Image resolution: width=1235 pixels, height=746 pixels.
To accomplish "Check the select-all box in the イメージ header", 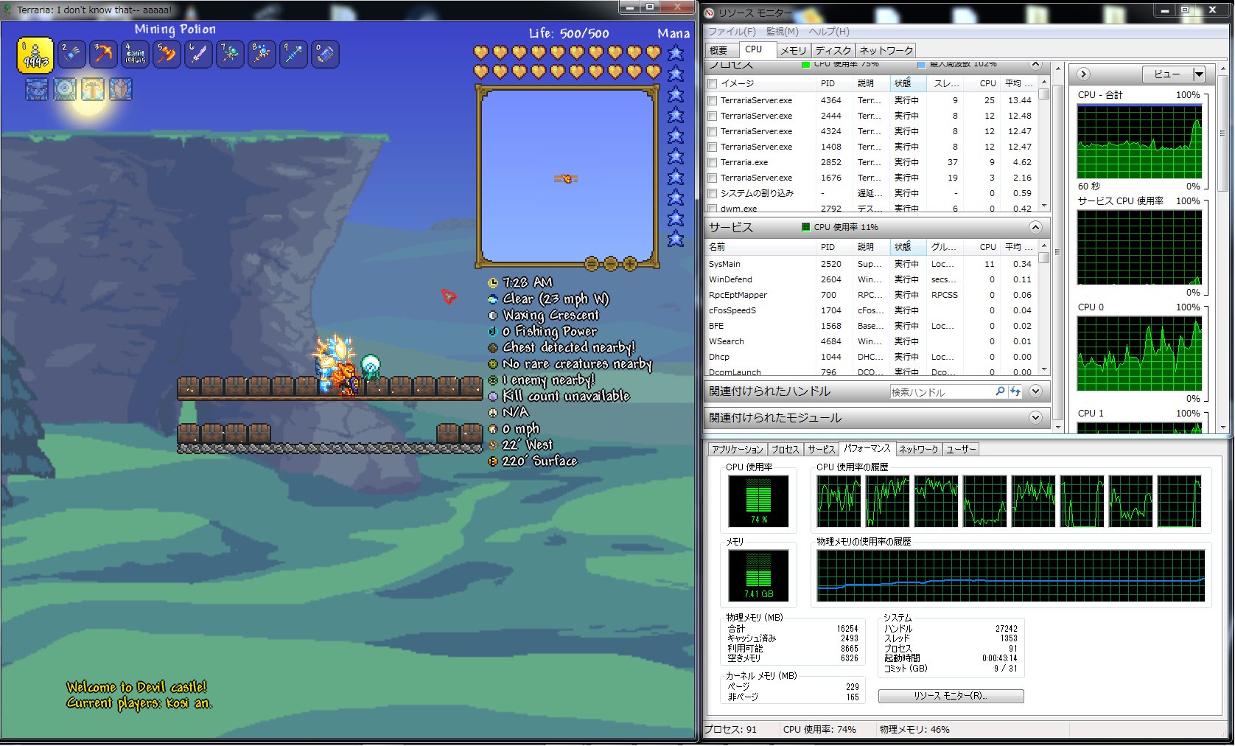I will pyautogui.click(x=713, y=83).
